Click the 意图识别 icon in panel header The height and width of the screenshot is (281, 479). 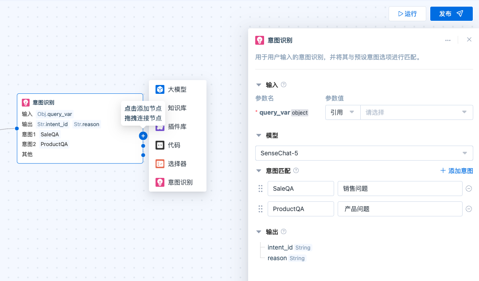coord(260,40)
